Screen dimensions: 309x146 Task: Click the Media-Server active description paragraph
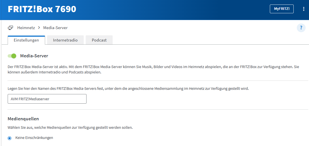[x=153, y=69]
